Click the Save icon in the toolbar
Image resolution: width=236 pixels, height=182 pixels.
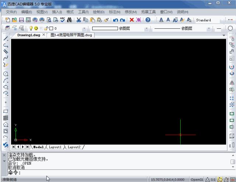click(x=21, y=20)
